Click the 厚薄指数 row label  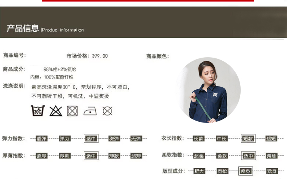pyautogui.click(x=13, y=156)
